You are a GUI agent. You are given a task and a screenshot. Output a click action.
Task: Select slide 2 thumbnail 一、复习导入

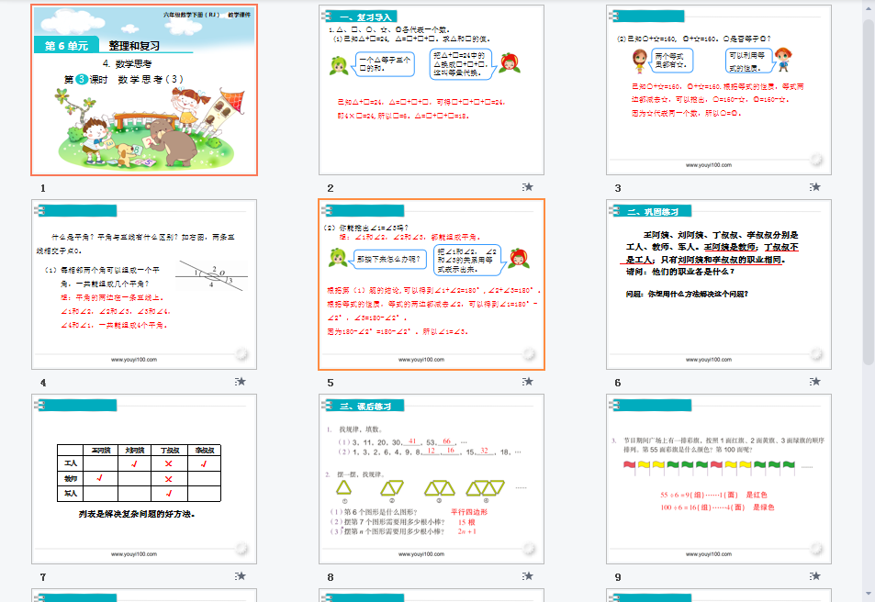point(432,90)
